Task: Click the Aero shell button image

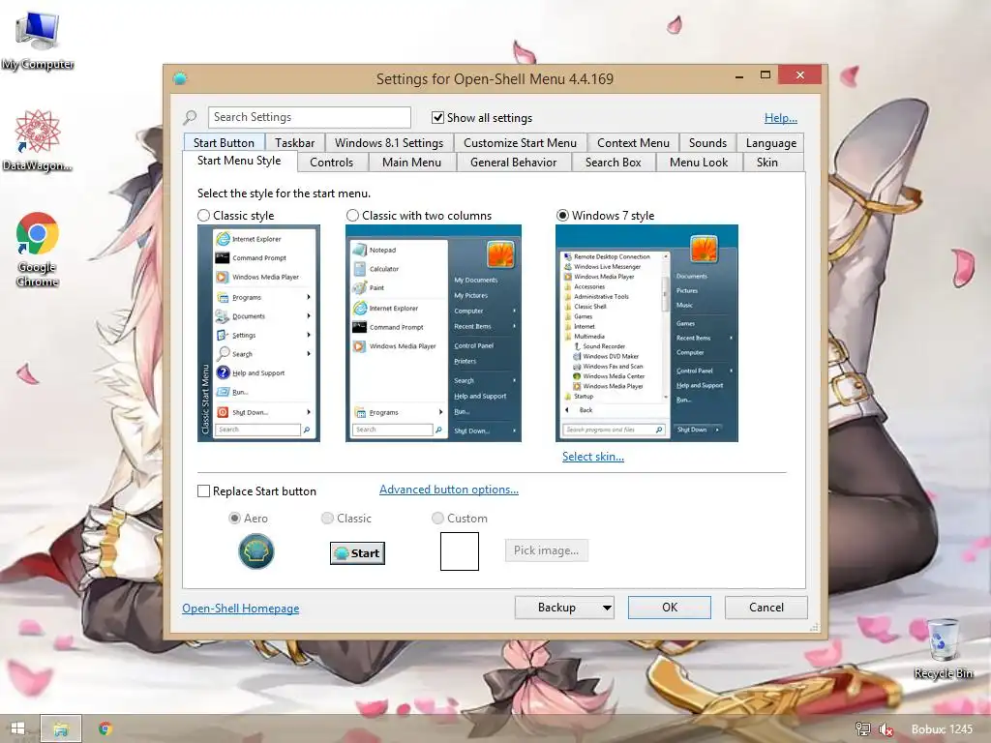Action: [x=255, y=550]
